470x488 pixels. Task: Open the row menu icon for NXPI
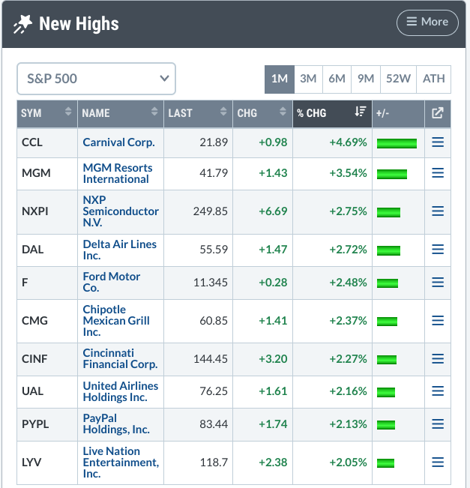438,211
